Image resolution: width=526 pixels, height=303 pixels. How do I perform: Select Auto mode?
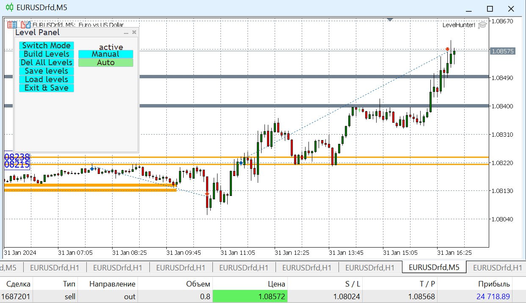click(x=106, y=63)
